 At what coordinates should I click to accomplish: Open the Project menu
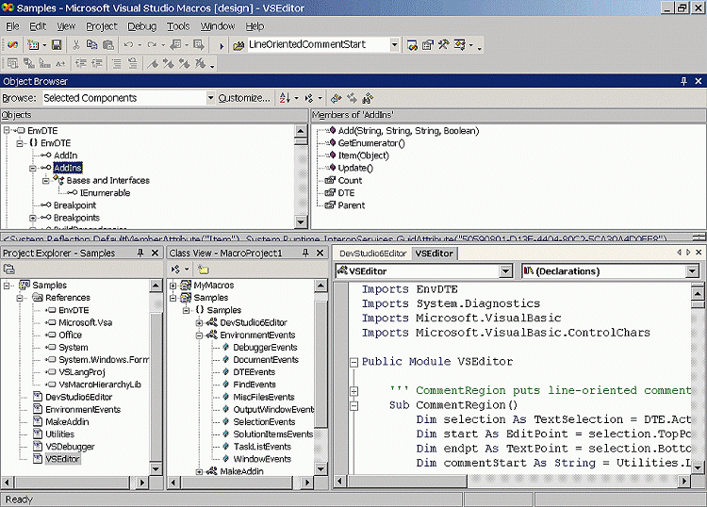click(102, 26)
